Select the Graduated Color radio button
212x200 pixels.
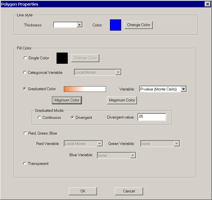pyautogui.click(x=25, y=89)
